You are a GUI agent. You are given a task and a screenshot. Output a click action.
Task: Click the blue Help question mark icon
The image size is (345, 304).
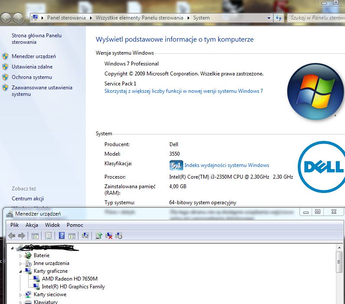[x=62, y=235]
